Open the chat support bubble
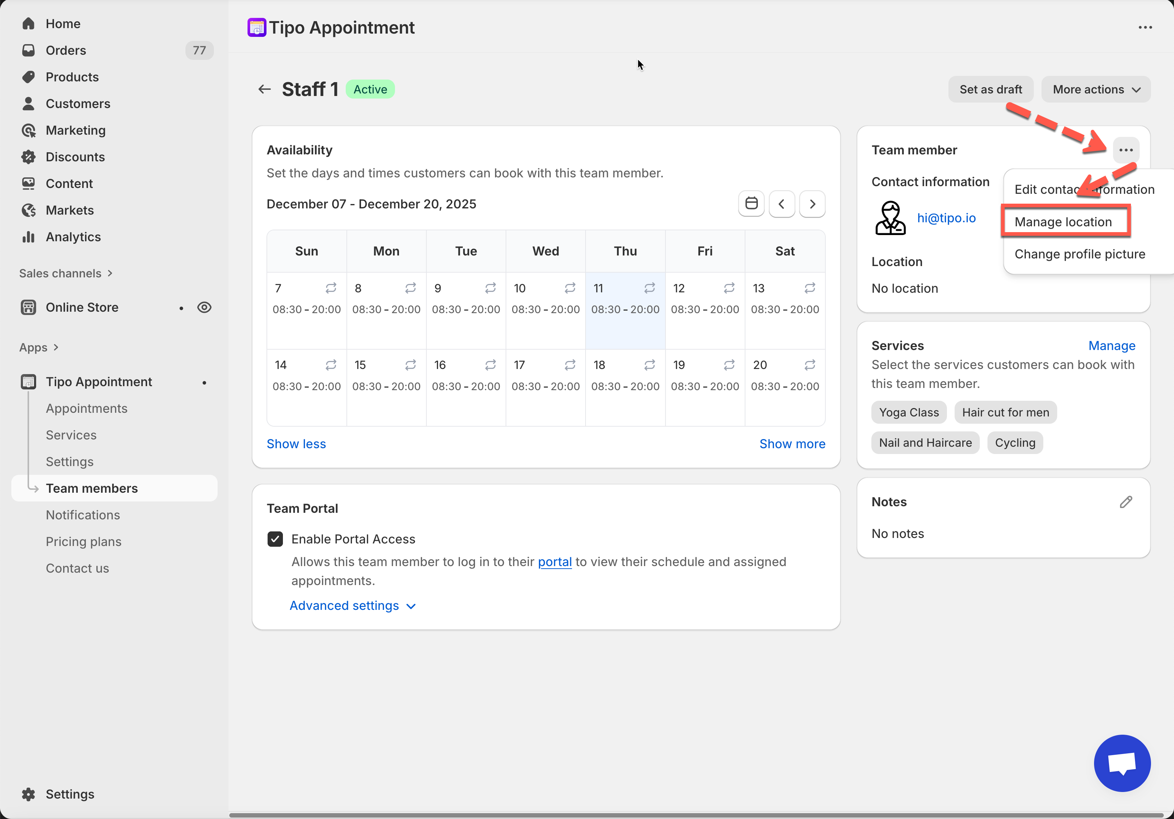1174x819 pixels. (x=1122, y=763)
